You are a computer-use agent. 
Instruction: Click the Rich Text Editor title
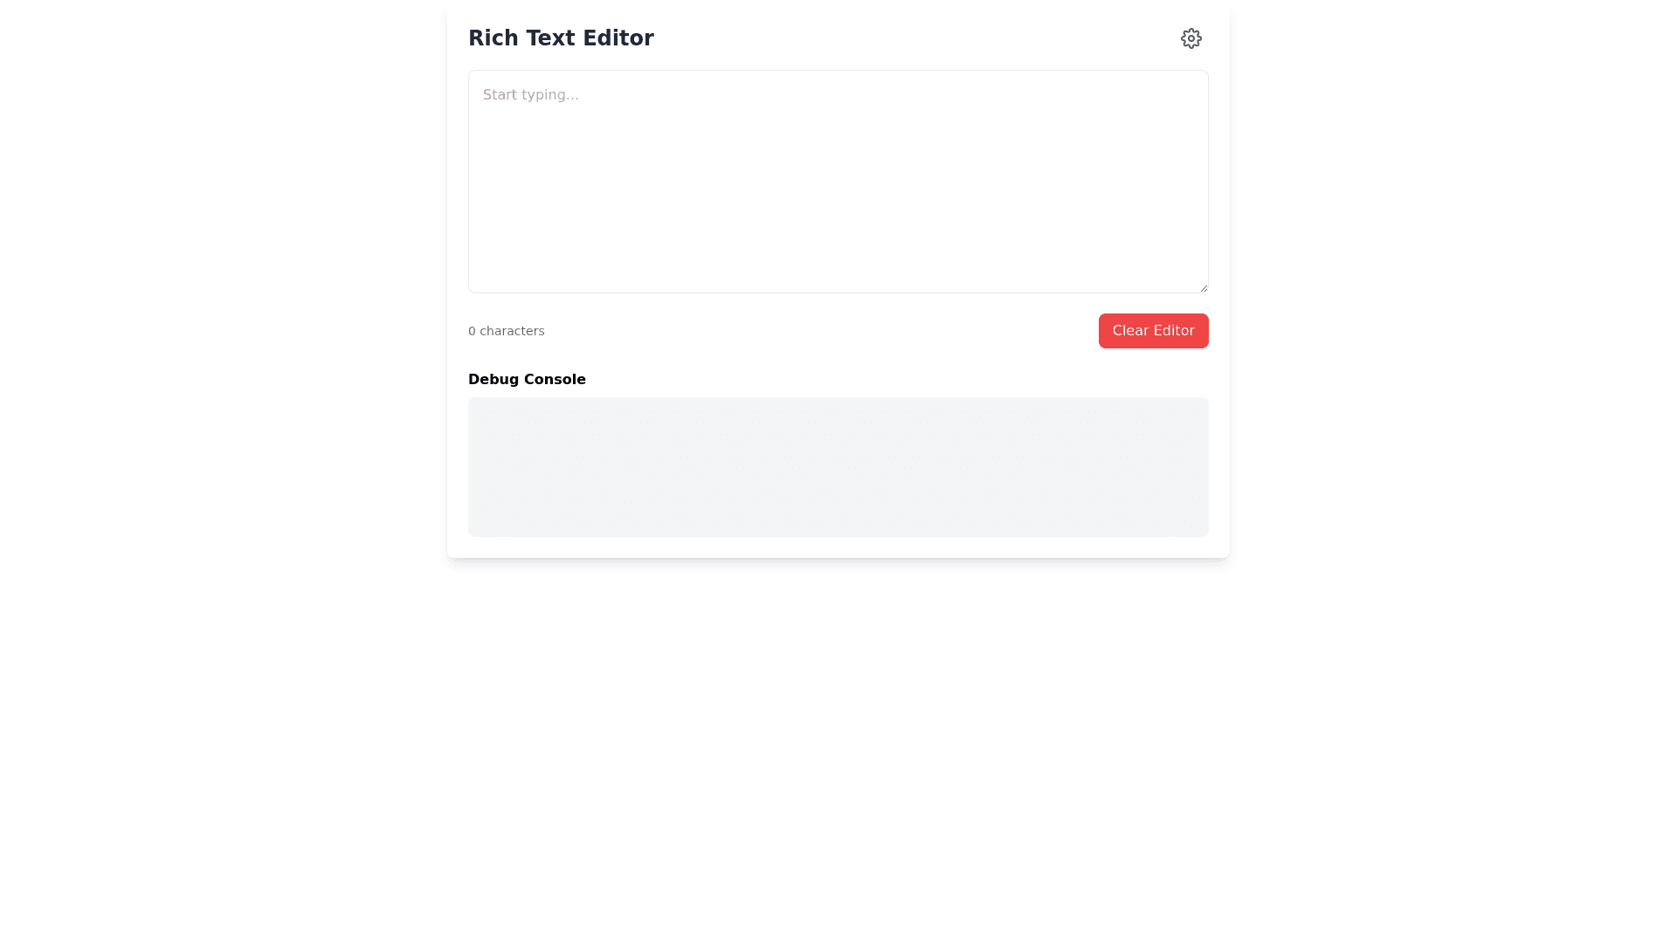tap(561, 38)
